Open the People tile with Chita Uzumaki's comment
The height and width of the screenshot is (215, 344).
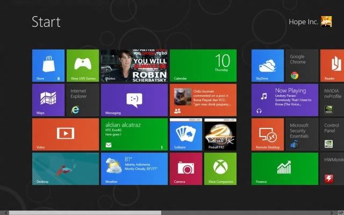coord(203,100)
